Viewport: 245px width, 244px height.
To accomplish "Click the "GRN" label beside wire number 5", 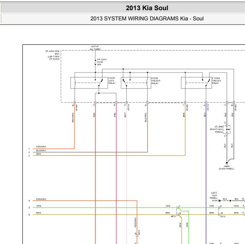I will pos(39,206).
